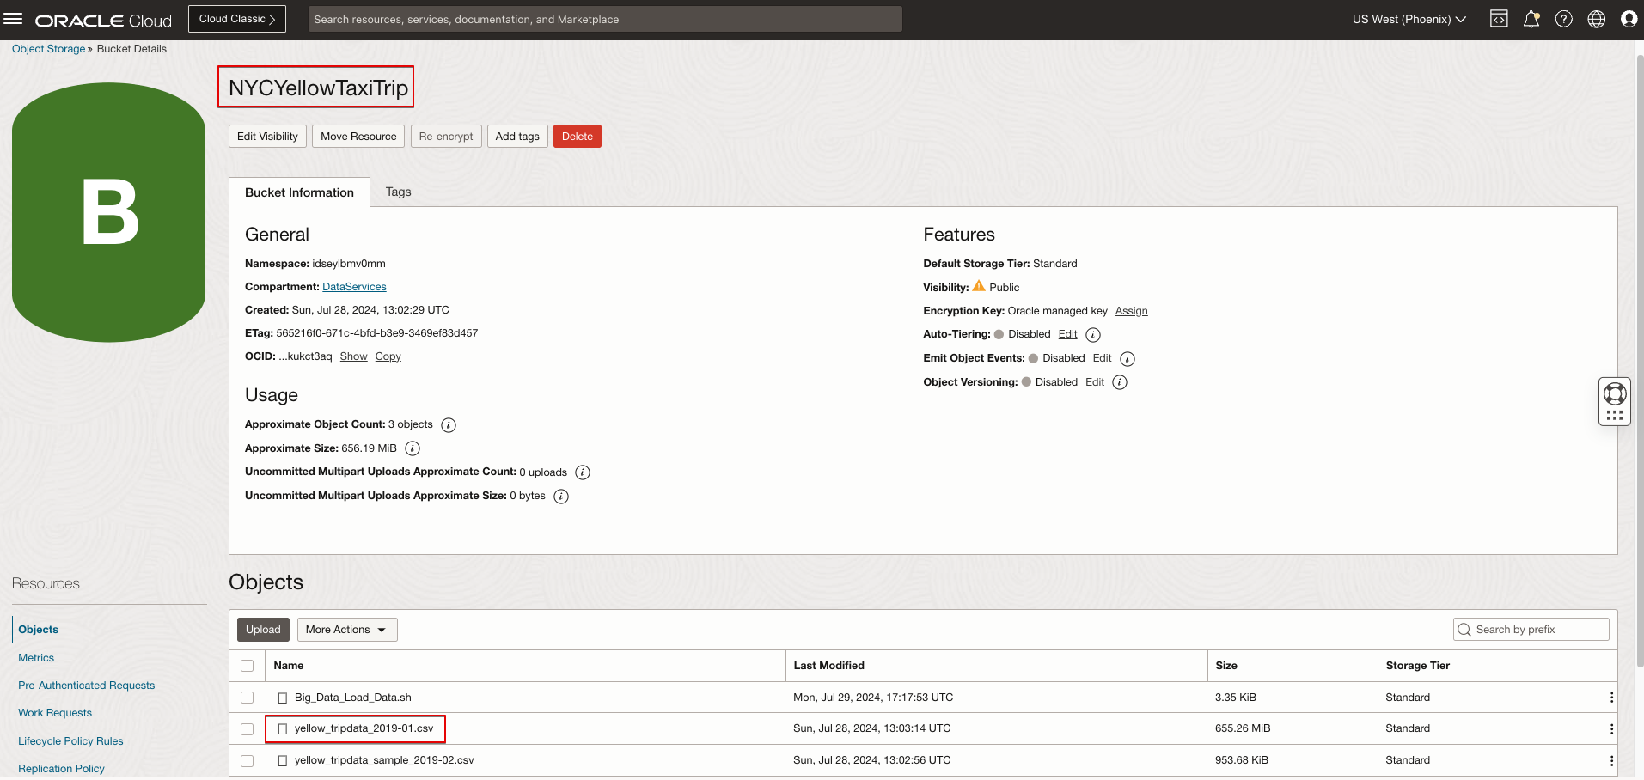This screenshot has height=780, width=1644.
Task: Click the Edit Visibility button
Action: [x=267, y=137]
